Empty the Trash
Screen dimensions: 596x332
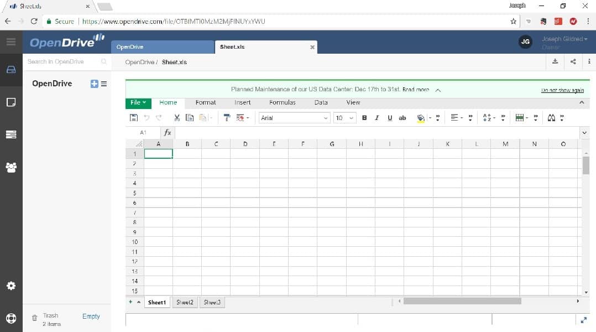coord(91,316)
